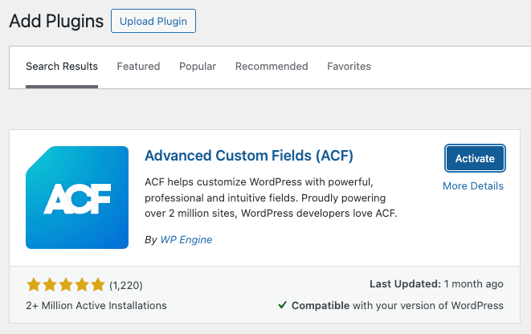531x334 pixels.
Task: Click the Upload Plugin button
Action: [153, 21]
